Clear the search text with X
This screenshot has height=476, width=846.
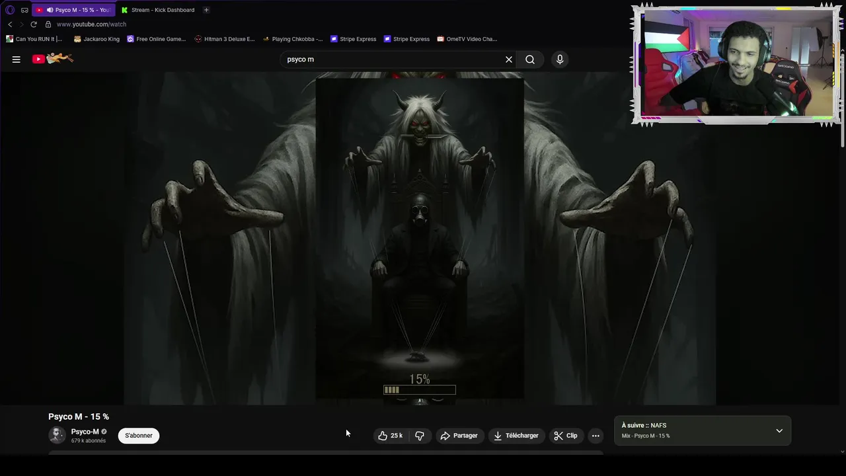(509, 59)
